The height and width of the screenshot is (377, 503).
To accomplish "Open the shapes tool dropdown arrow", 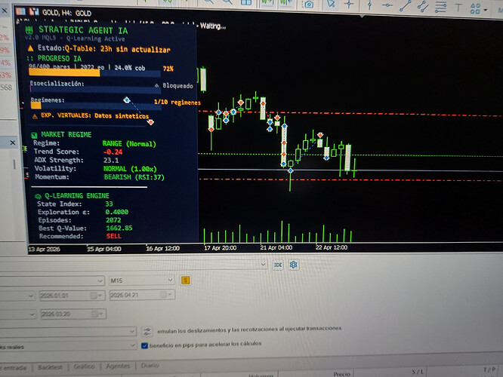I will tap(486, 10).
